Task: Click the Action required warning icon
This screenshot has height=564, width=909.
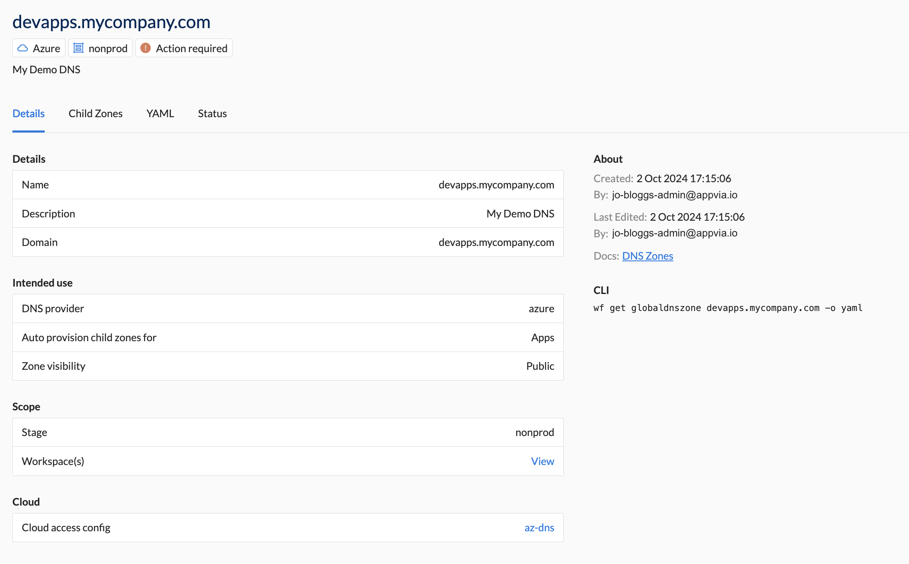Action: pyautogui.click(x=145, y=48)
